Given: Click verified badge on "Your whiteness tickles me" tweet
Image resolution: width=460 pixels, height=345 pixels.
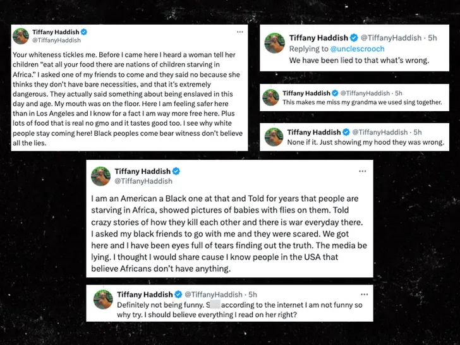Looking at the screenshot, I should click(83, 32).
